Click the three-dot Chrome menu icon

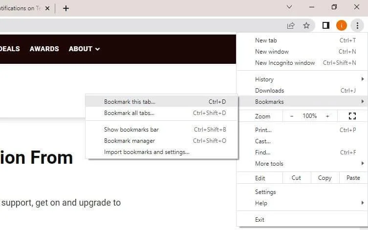(x=357, y=25)
